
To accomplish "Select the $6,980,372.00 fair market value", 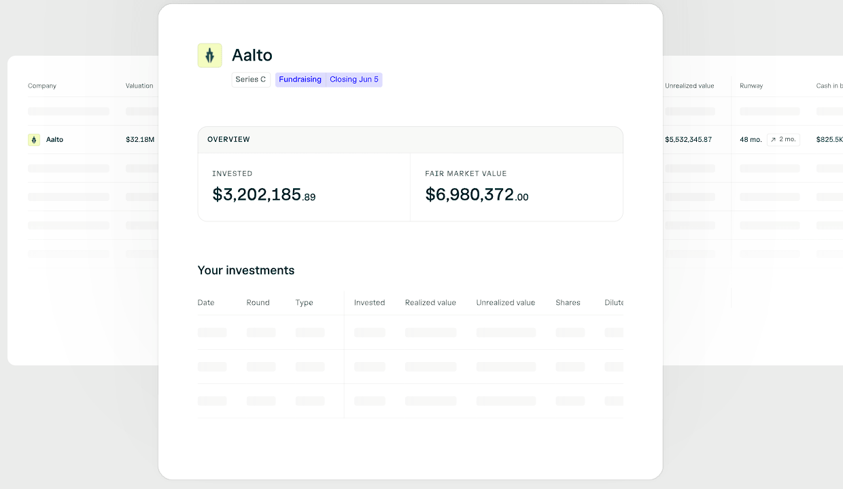I will [x=477, y=195].
